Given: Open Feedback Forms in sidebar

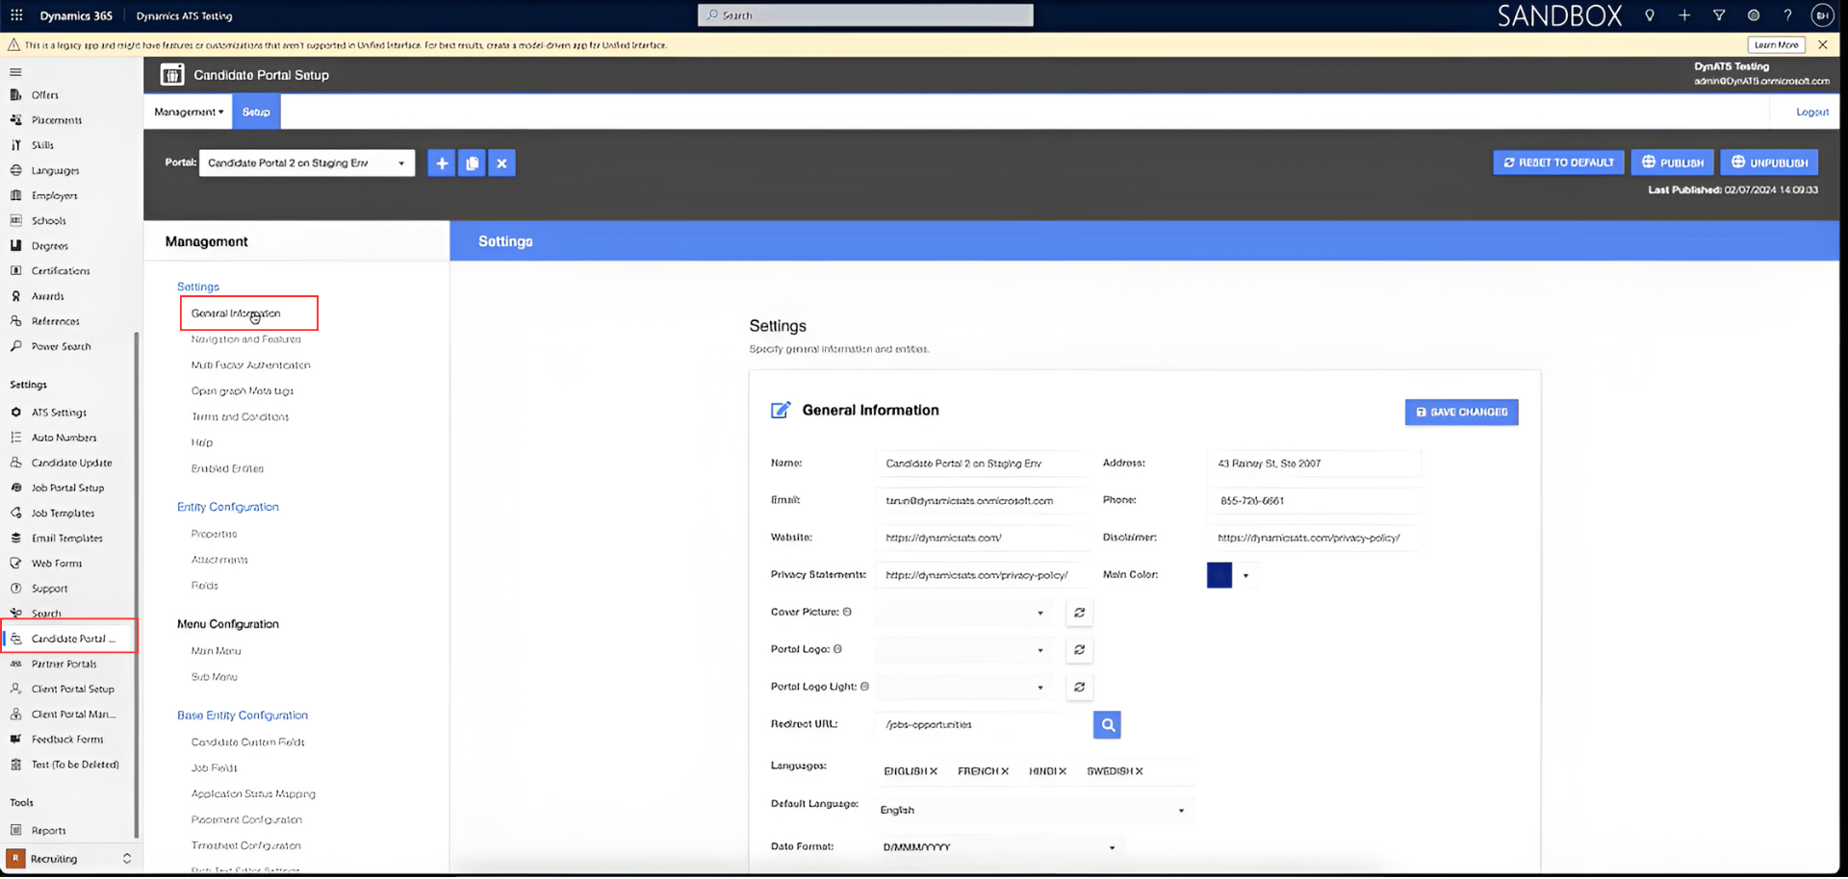Looking at the screenshot, I should coord(66,741).
